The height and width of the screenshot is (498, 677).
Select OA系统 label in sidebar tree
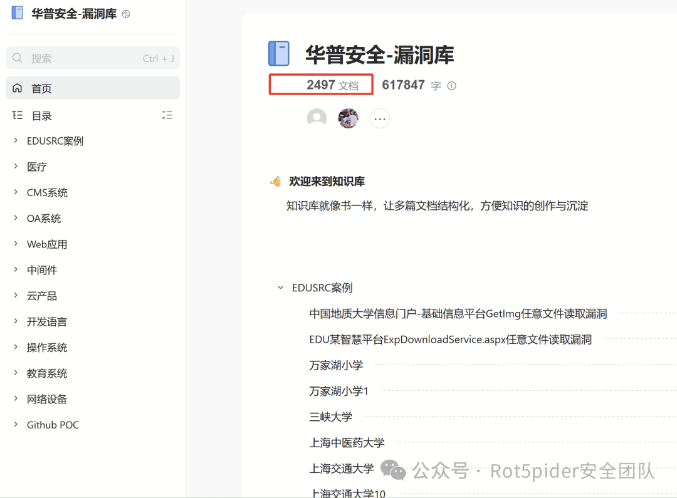(44, 219)
